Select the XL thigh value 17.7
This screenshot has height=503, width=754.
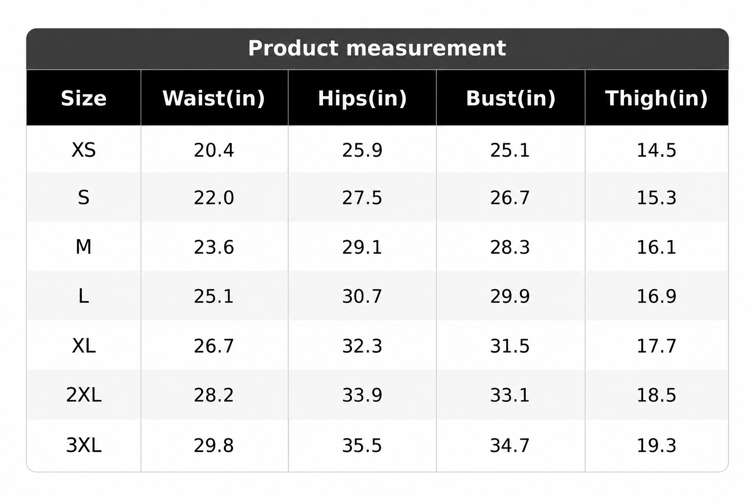click(657, 346)
